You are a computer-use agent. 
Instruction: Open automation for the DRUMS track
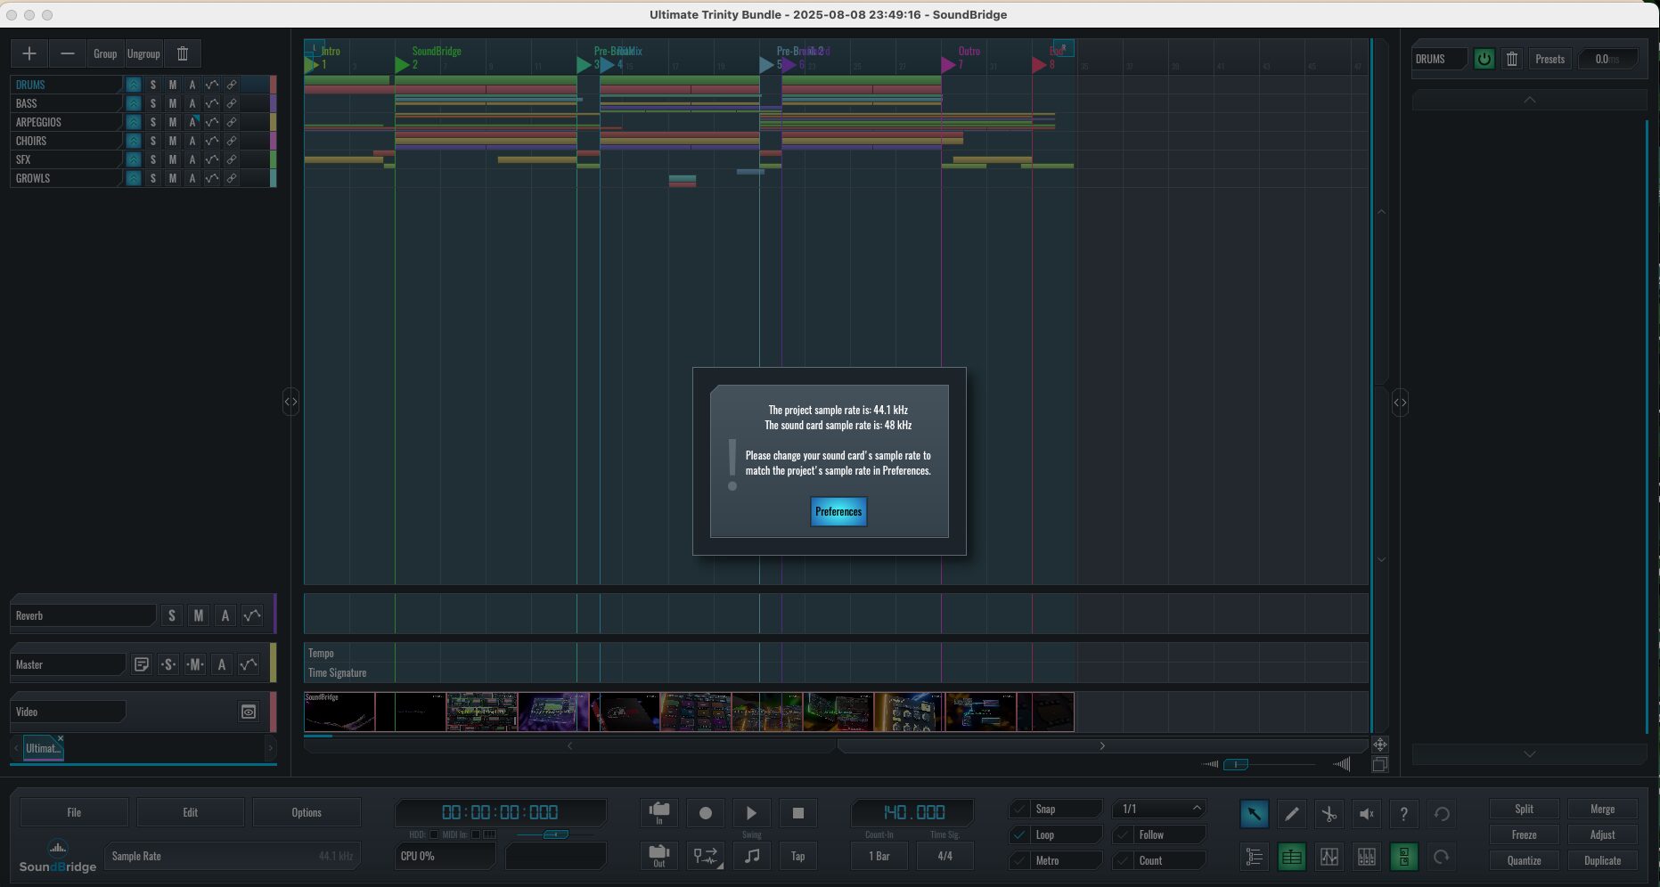click(x=211, y=85)
